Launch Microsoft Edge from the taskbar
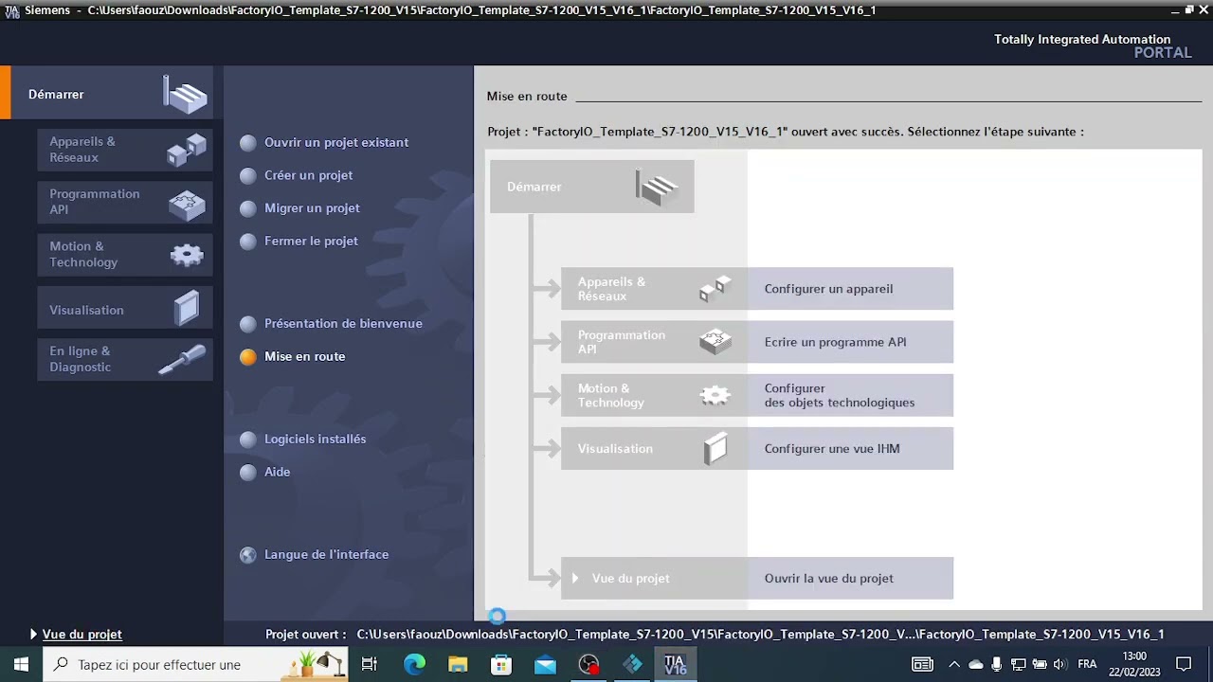 pyautogui.click(x=414, y=664)
